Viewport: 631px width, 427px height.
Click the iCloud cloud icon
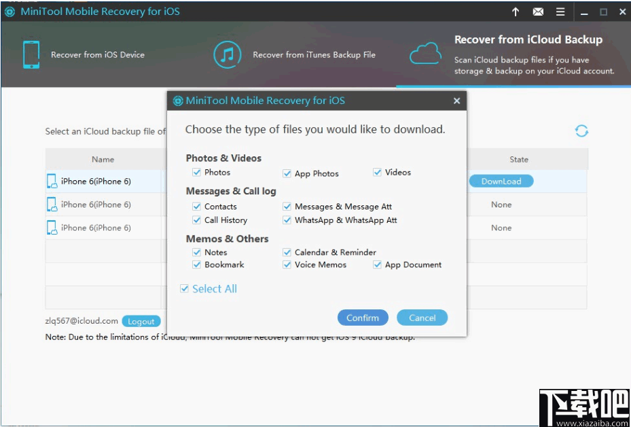(x=425, y=53)
